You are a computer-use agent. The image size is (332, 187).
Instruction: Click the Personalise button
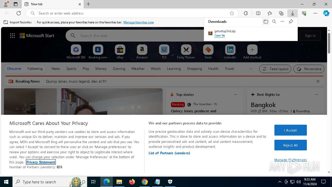309,69
